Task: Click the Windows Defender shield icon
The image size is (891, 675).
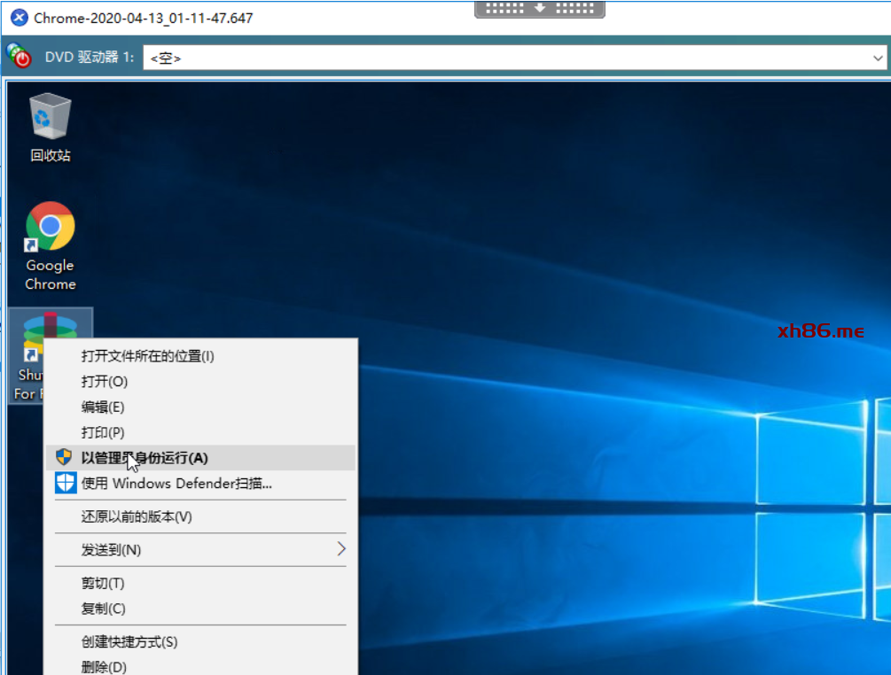Action: point(66,483)
